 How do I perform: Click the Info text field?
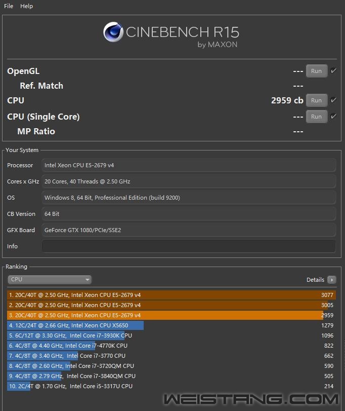[189, 246]
